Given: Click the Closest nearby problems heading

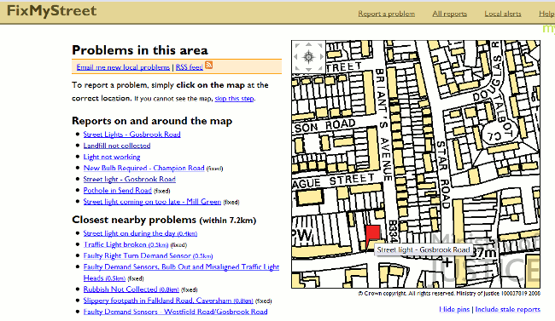Looking at the screenshot, I should click(164, 220).
